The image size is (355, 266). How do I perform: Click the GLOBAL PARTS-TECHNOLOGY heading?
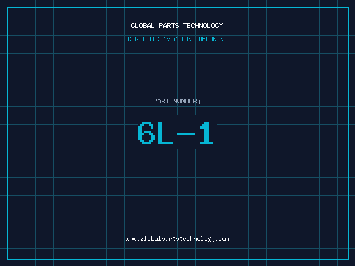pos(177,26)
